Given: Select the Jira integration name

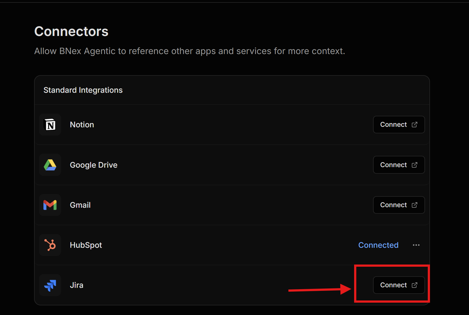Looking at the screenshot, I should [x=76, y=285].
